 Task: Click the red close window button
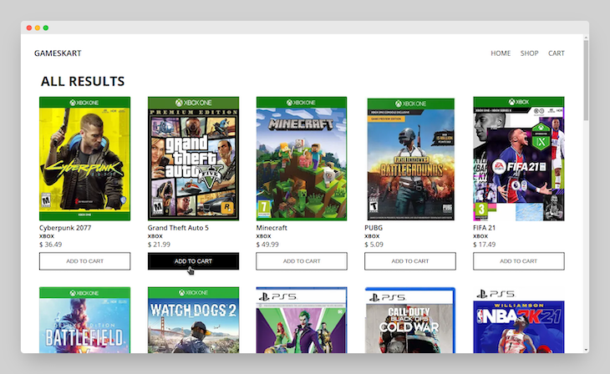(x=29, y=28)
